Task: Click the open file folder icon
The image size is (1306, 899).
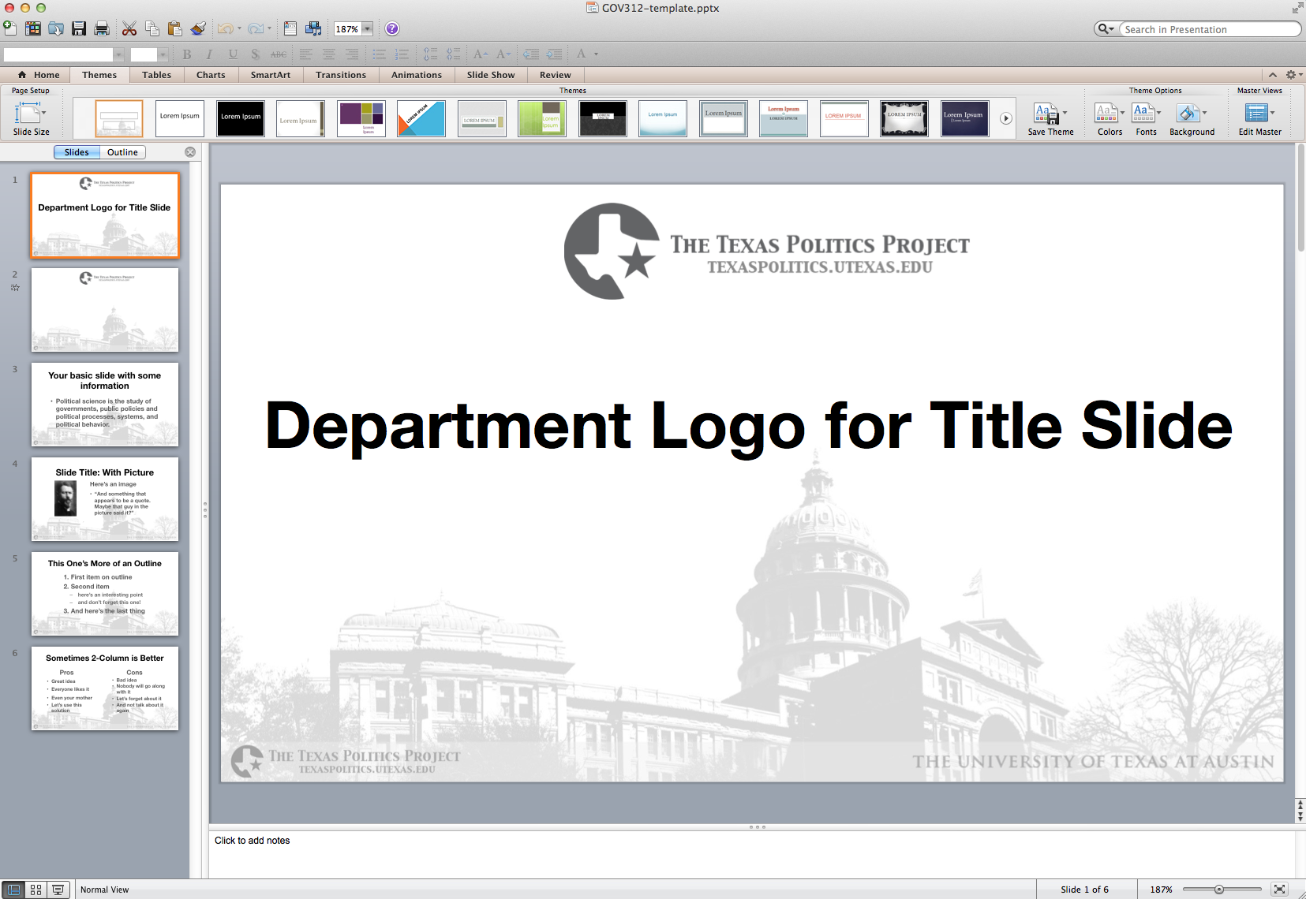Action: [x=56, y=29]
